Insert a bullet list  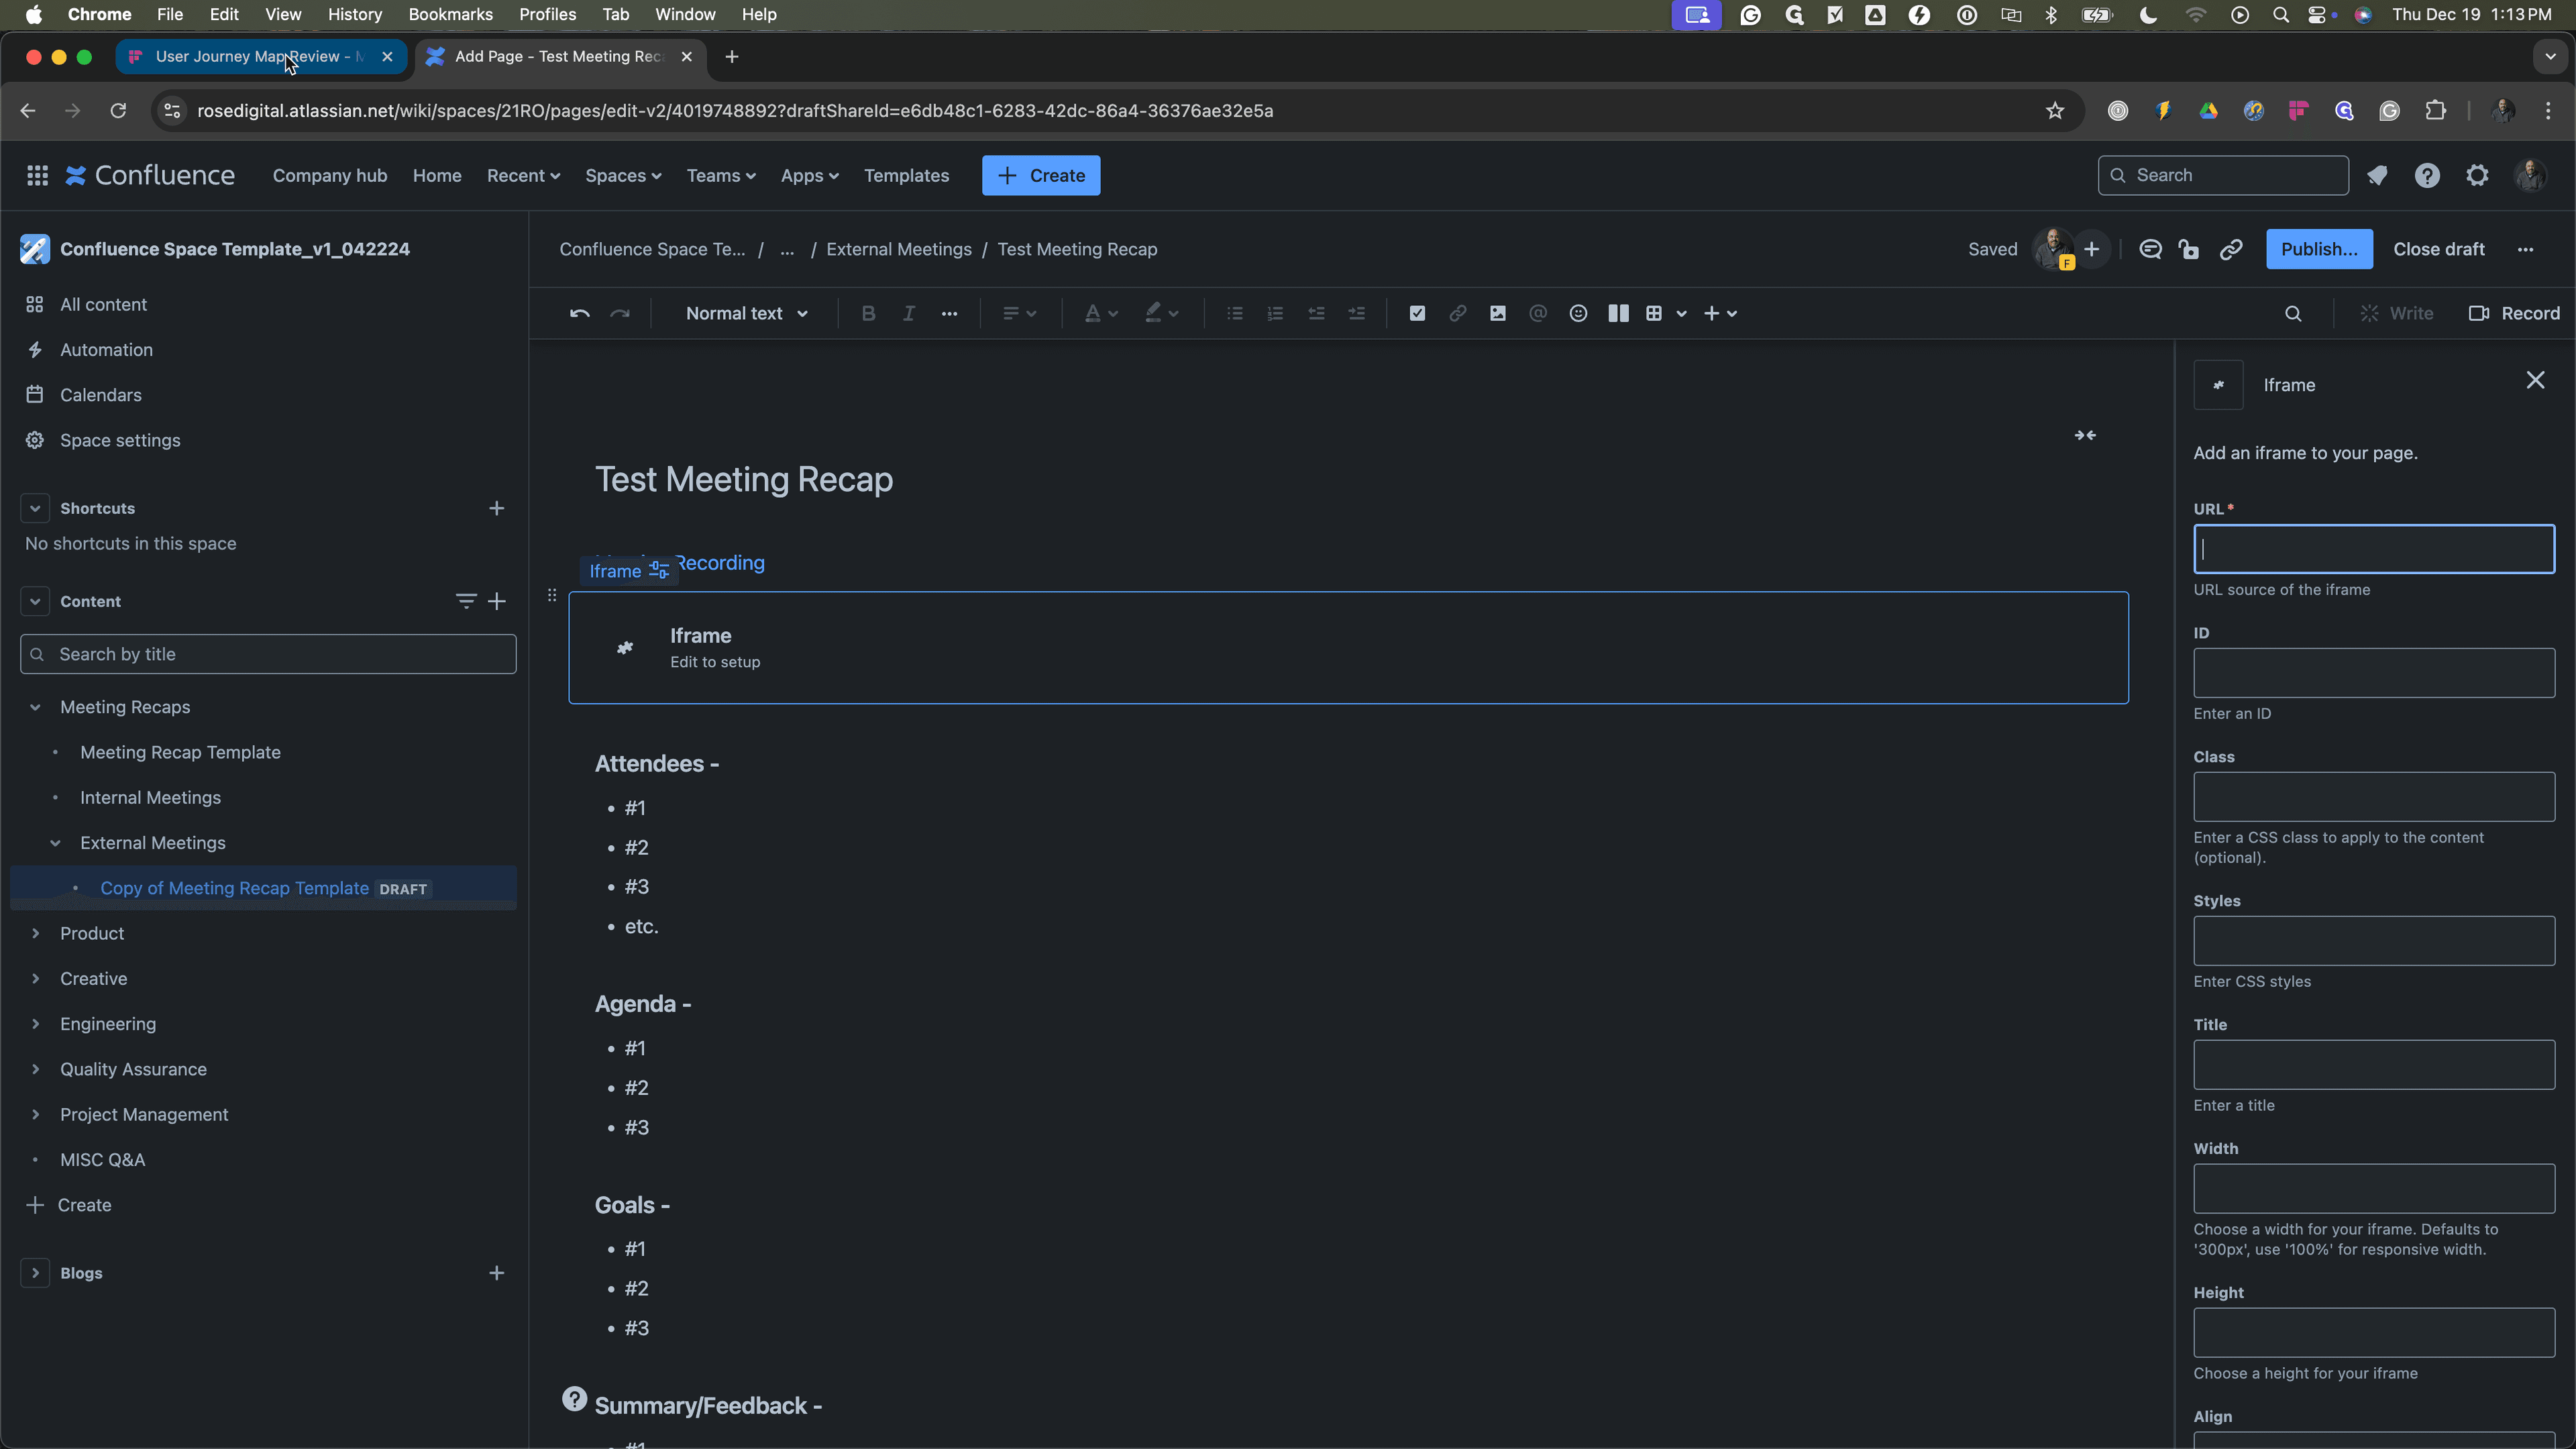coord(1235,314)
